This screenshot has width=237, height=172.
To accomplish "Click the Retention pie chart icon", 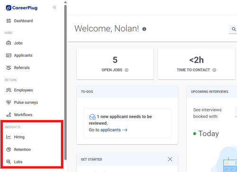I will [9, 149].
